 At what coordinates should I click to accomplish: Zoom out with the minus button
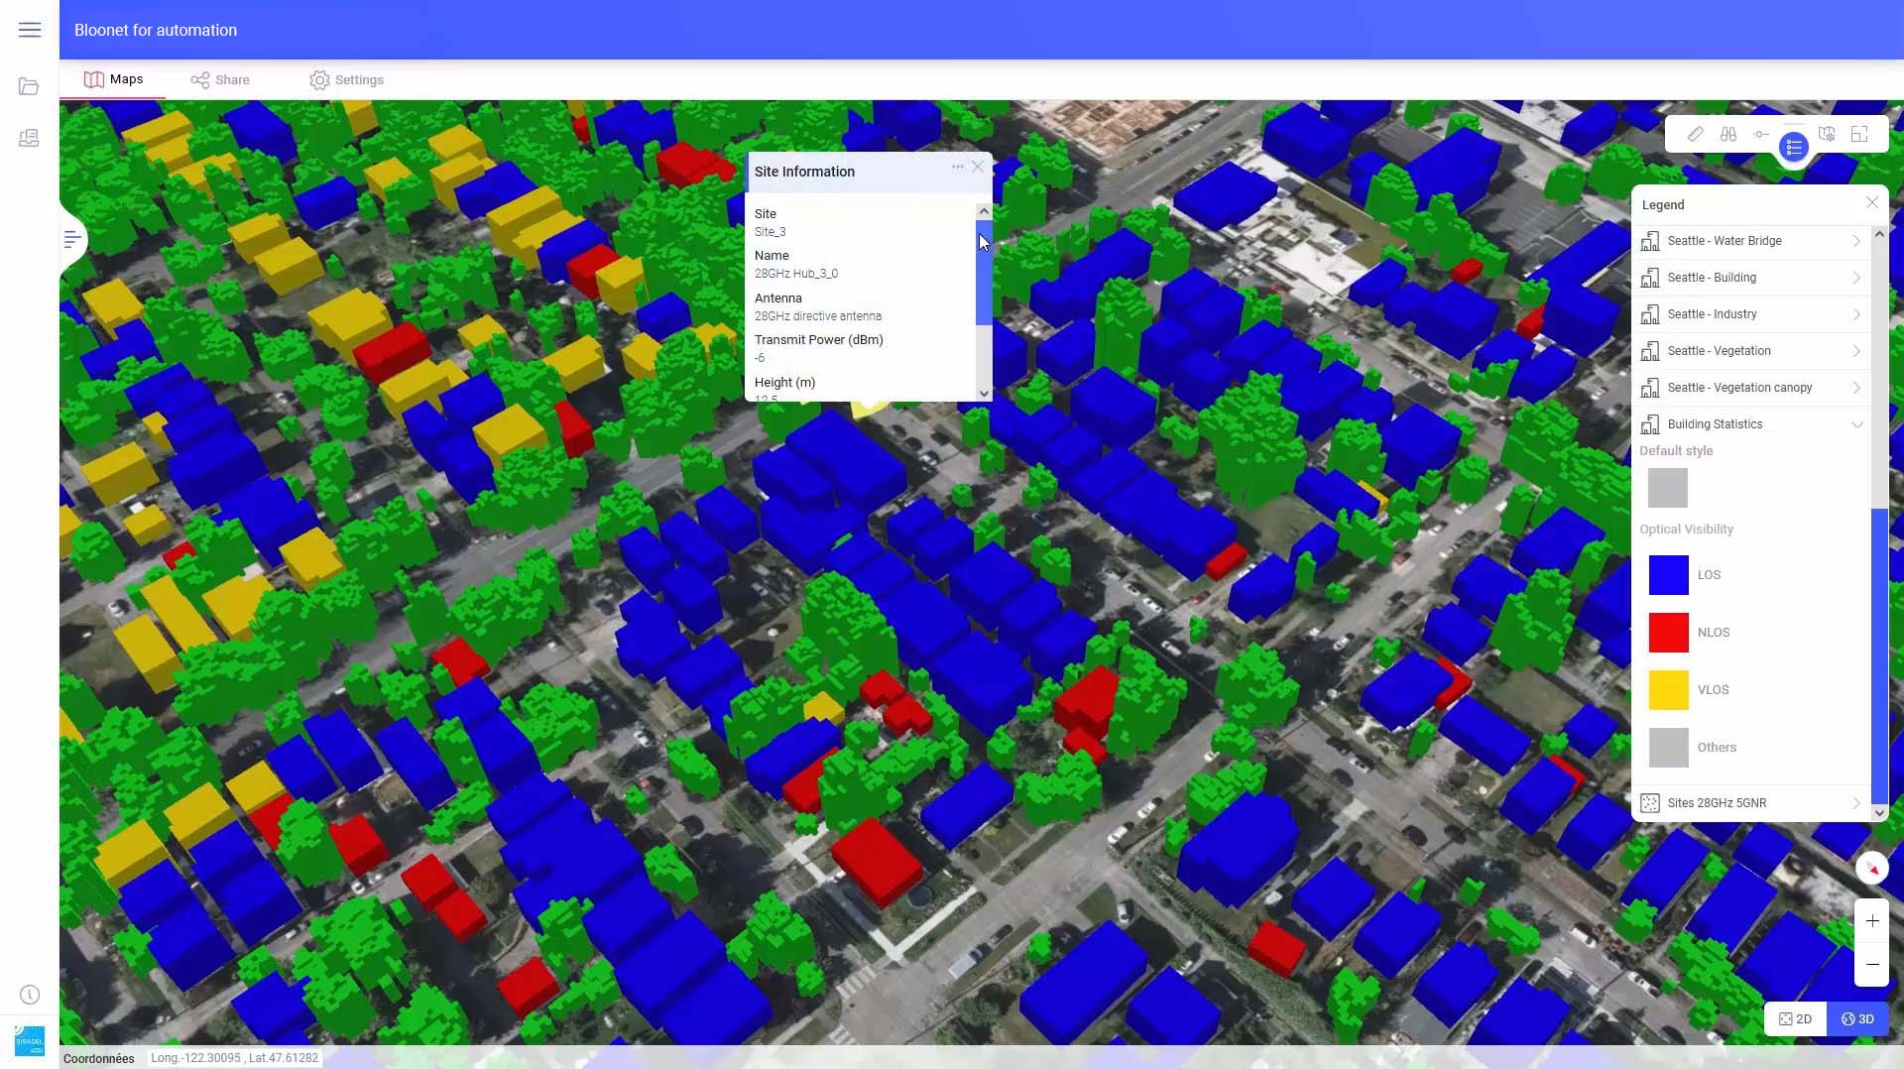1872,964
